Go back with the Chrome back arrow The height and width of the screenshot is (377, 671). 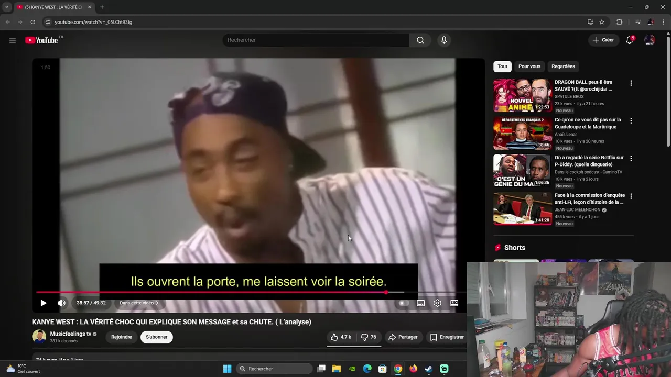[7, 22]
